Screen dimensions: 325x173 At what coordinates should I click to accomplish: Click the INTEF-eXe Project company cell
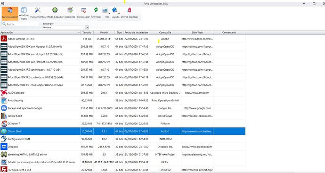tap(165, 154)
